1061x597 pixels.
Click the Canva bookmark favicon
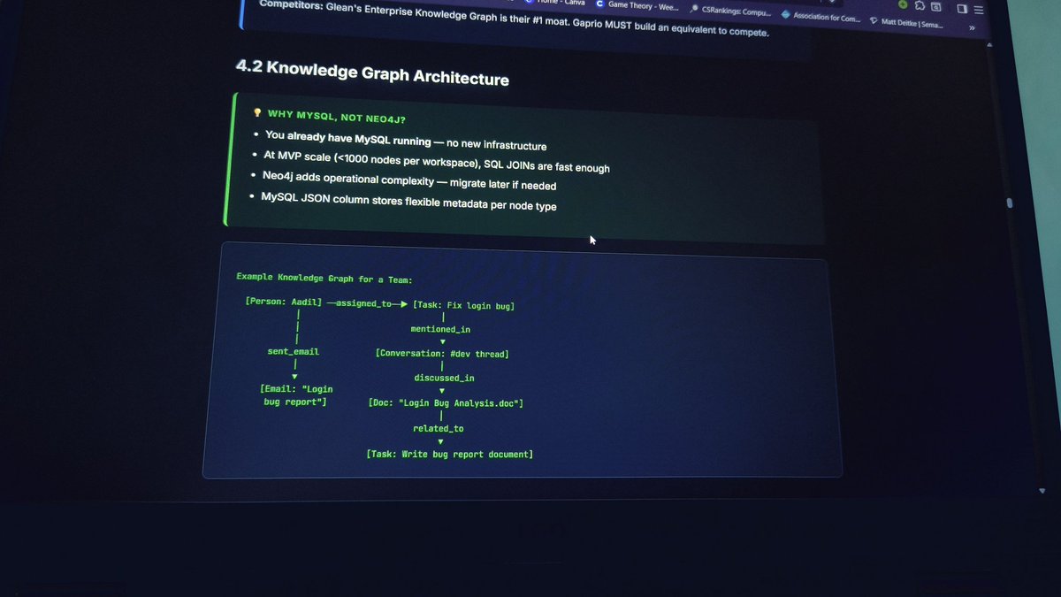click(x=529, y=1)
